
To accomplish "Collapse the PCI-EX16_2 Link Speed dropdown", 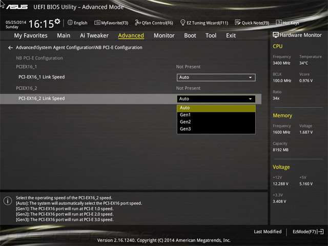I will (x=216, y=99).
